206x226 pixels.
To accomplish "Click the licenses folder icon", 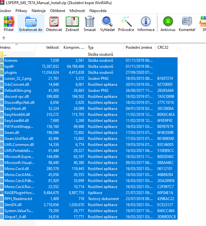I will point(2,60).
